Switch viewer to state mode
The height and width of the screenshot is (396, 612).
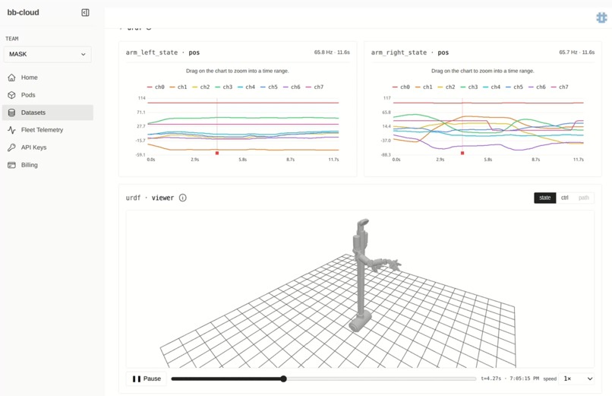[545, 198]
